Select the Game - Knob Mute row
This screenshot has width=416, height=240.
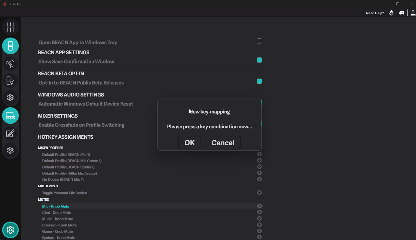coord(152,231)
